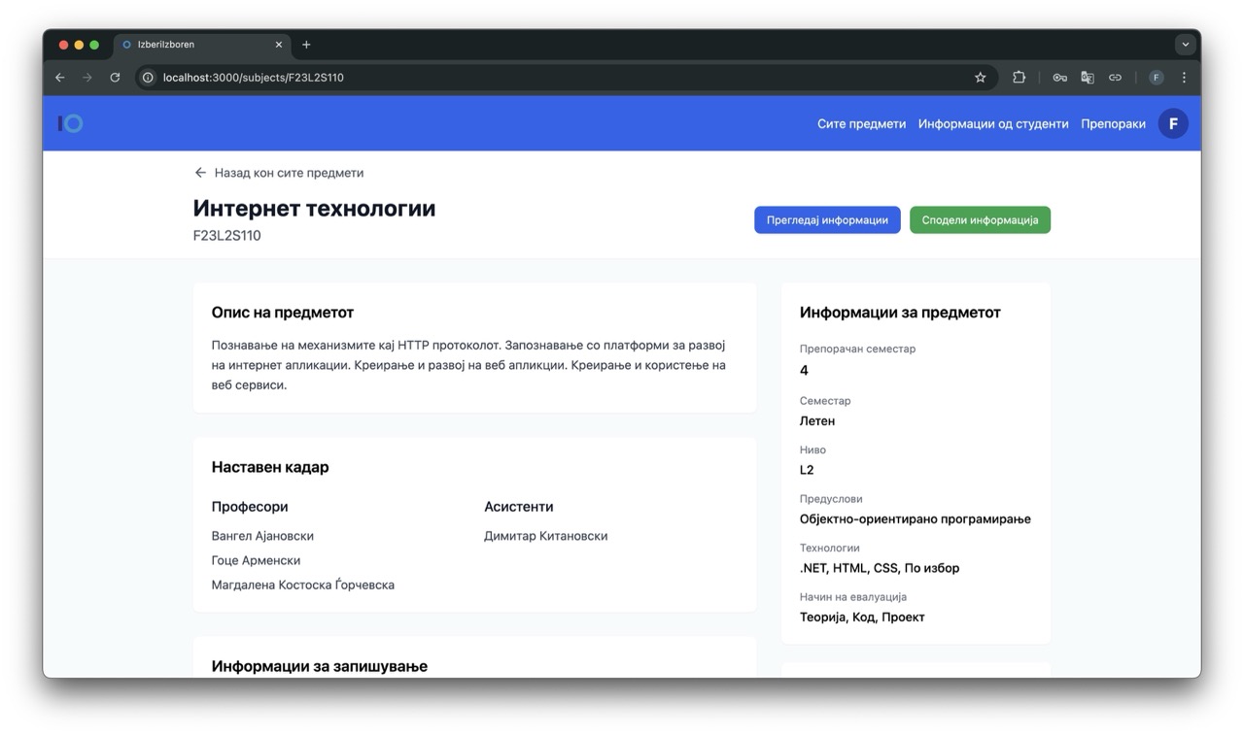
Task: Open the Chrome profile F button
Action: click(1156, 78)
